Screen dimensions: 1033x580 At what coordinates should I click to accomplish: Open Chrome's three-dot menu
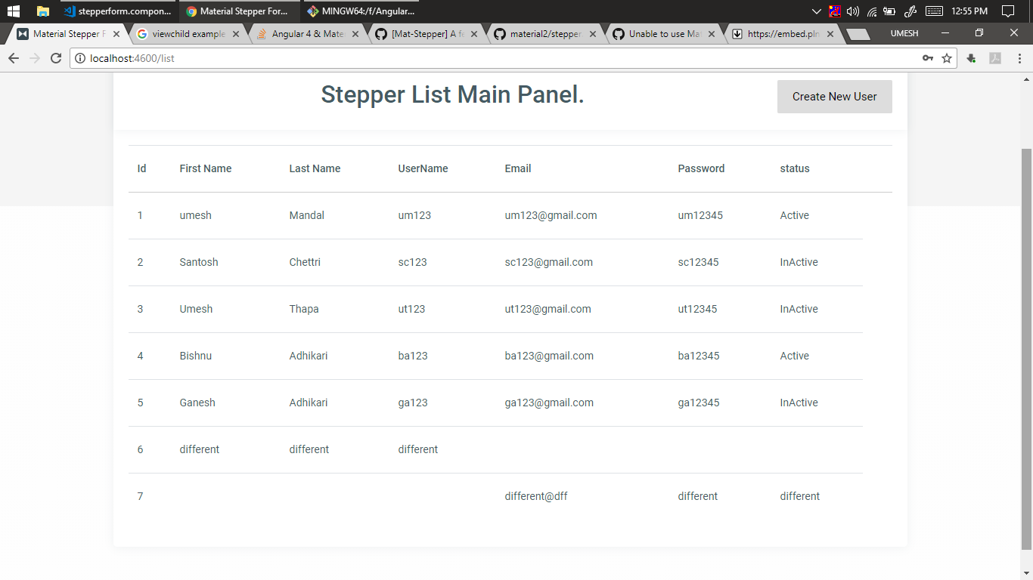click(1019, 58)
